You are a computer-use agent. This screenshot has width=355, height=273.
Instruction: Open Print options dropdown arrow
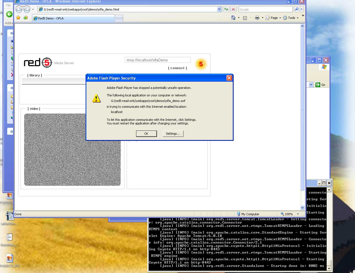[262, 18]
